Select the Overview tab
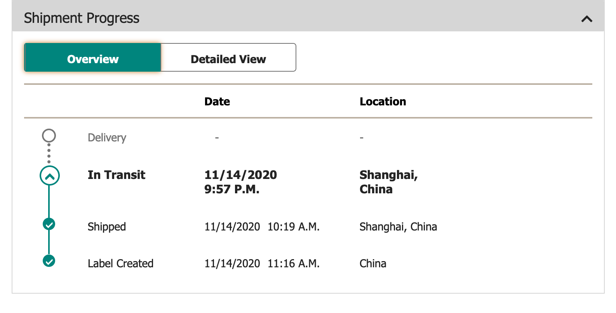This screenshot has width=616, height=313. (x=93, y=59)
